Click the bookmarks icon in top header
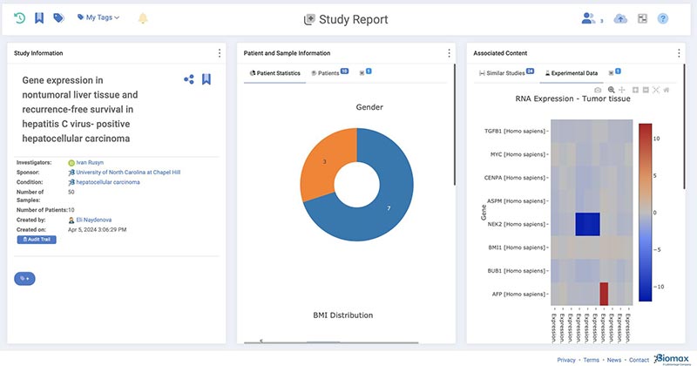This screenshot has height=366, width=697. (39, 17)
